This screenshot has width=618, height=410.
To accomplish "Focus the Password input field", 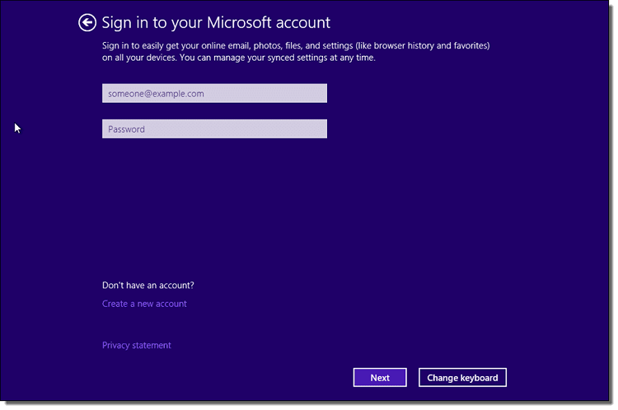I will pyautogui.click(x=214, y=128).
